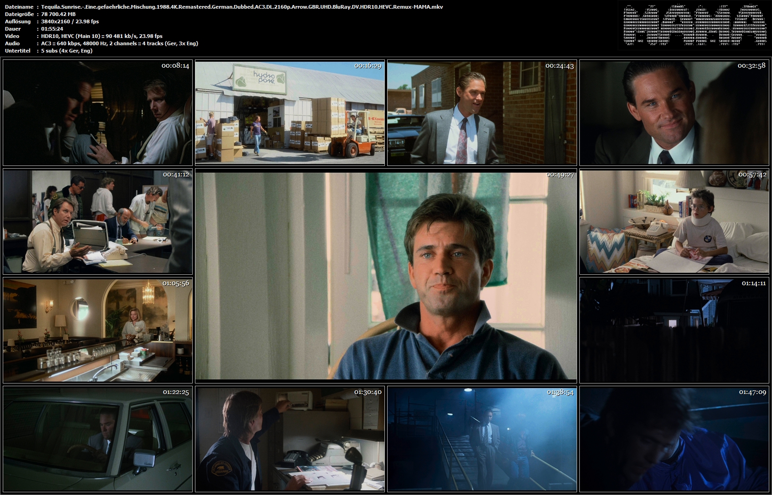This screenshot has width=772, height=495.
Task: Open the desk and typewriter thumbnail at 01:30:40
Action: click(290, 439)
